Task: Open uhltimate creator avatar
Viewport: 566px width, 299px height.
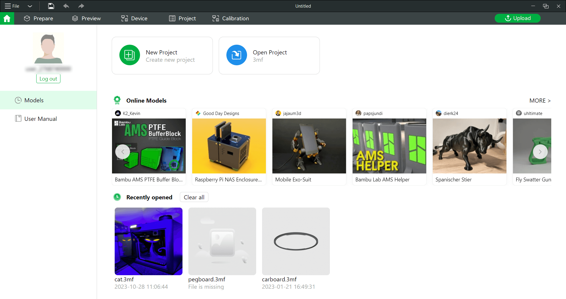Action: click(x=519, y=113)
